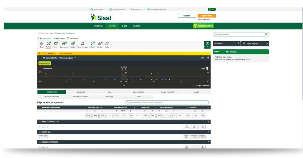The image size is (303, 158).
Task: Expand the AC Sparta Praha match dropdown
Action: point(75,58)
